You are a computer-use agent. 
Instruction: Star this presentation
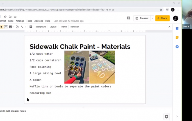5,17
